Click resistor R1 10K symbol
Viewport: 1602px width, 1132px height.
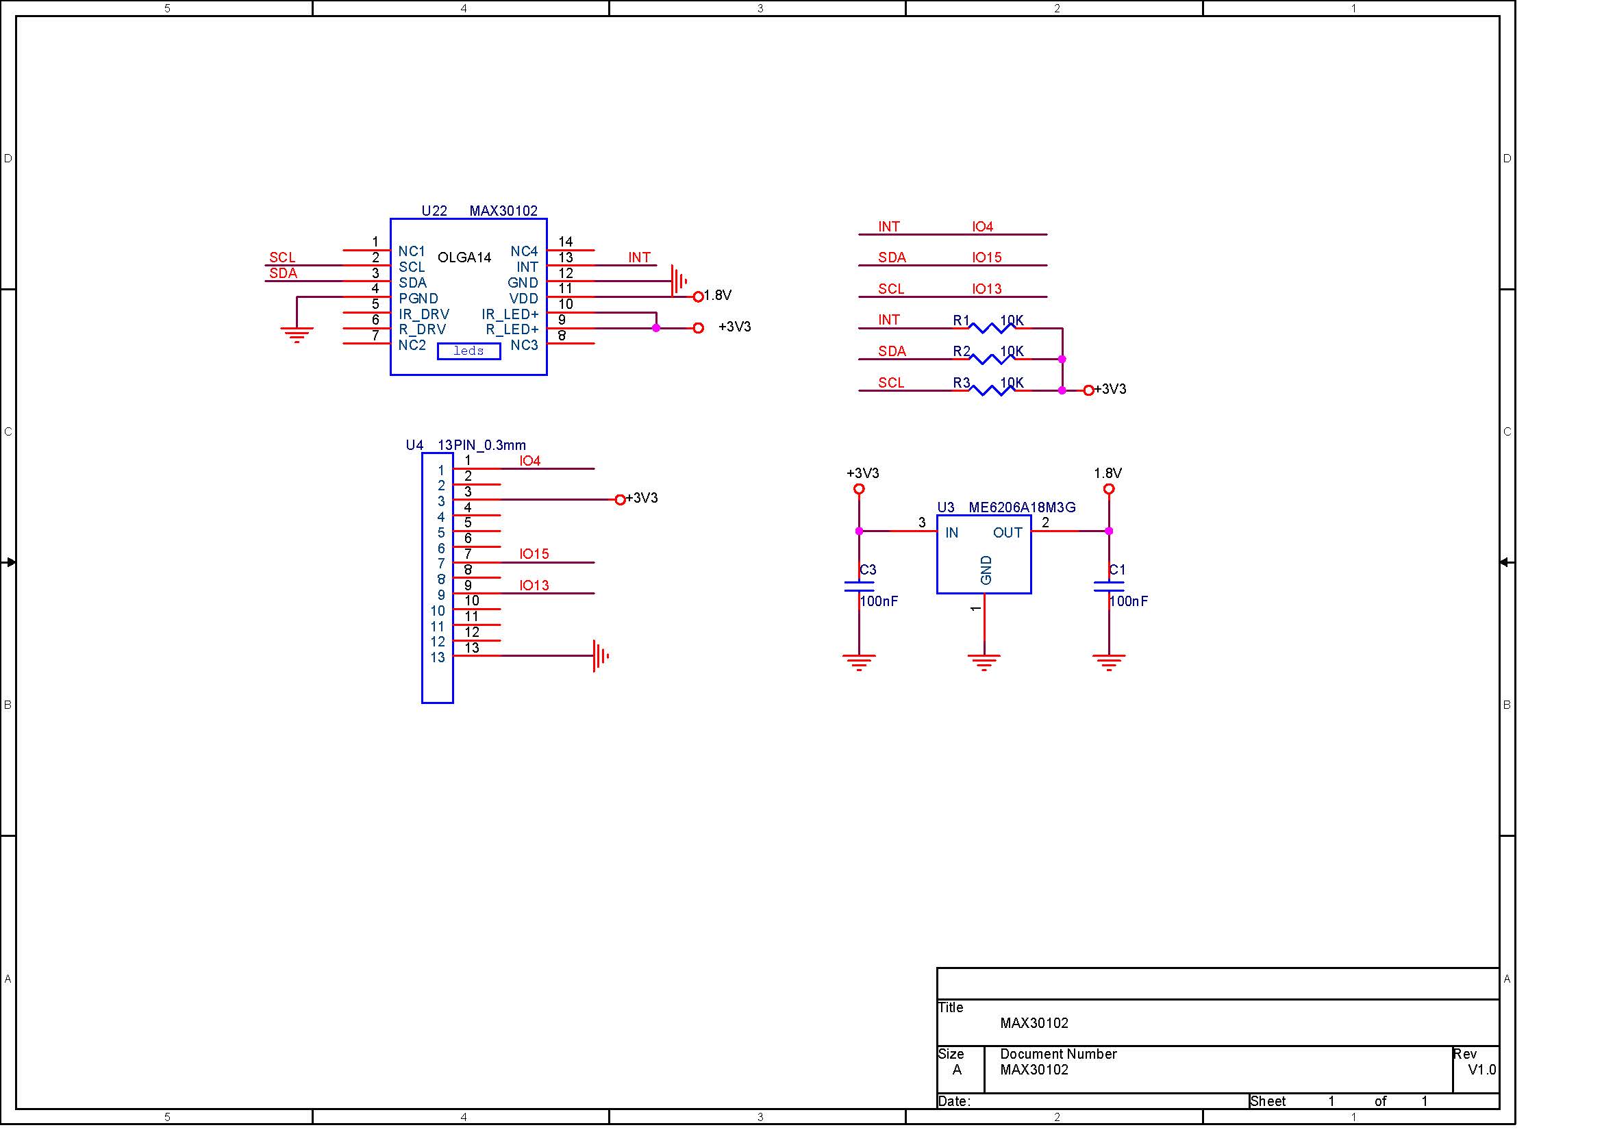coord(992,327)
